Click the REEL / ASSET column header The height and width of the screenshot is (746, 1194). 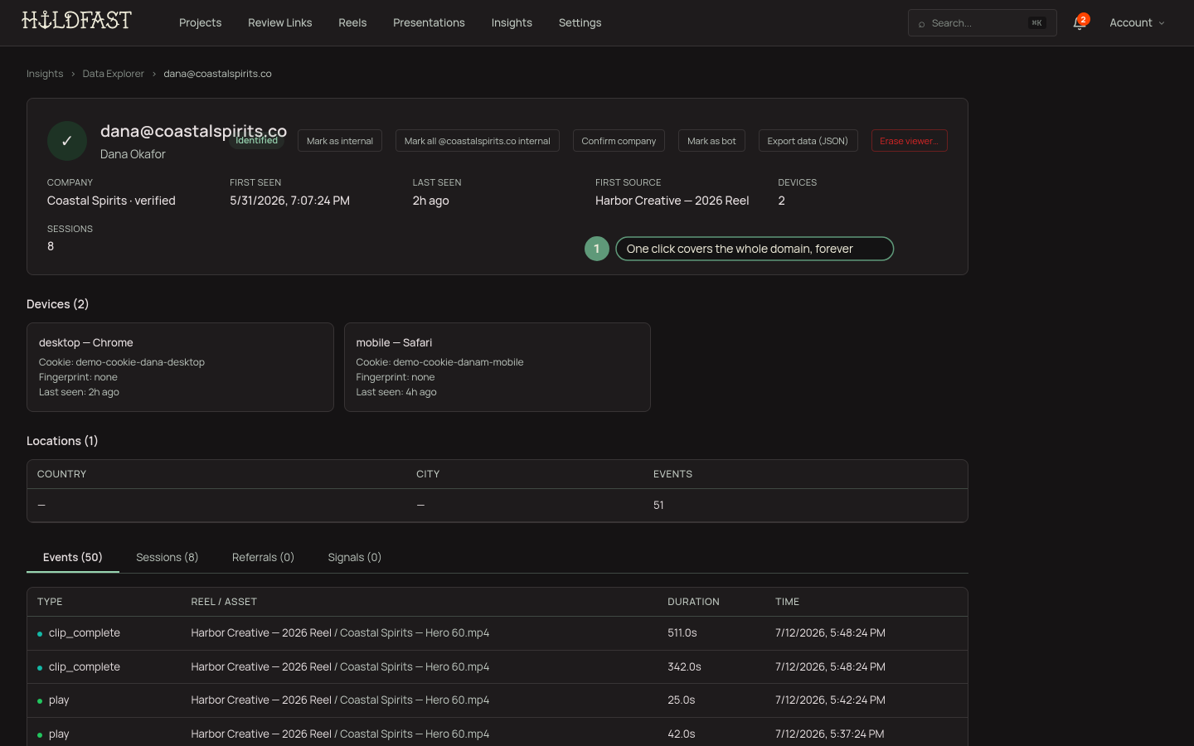pos(224,602)
